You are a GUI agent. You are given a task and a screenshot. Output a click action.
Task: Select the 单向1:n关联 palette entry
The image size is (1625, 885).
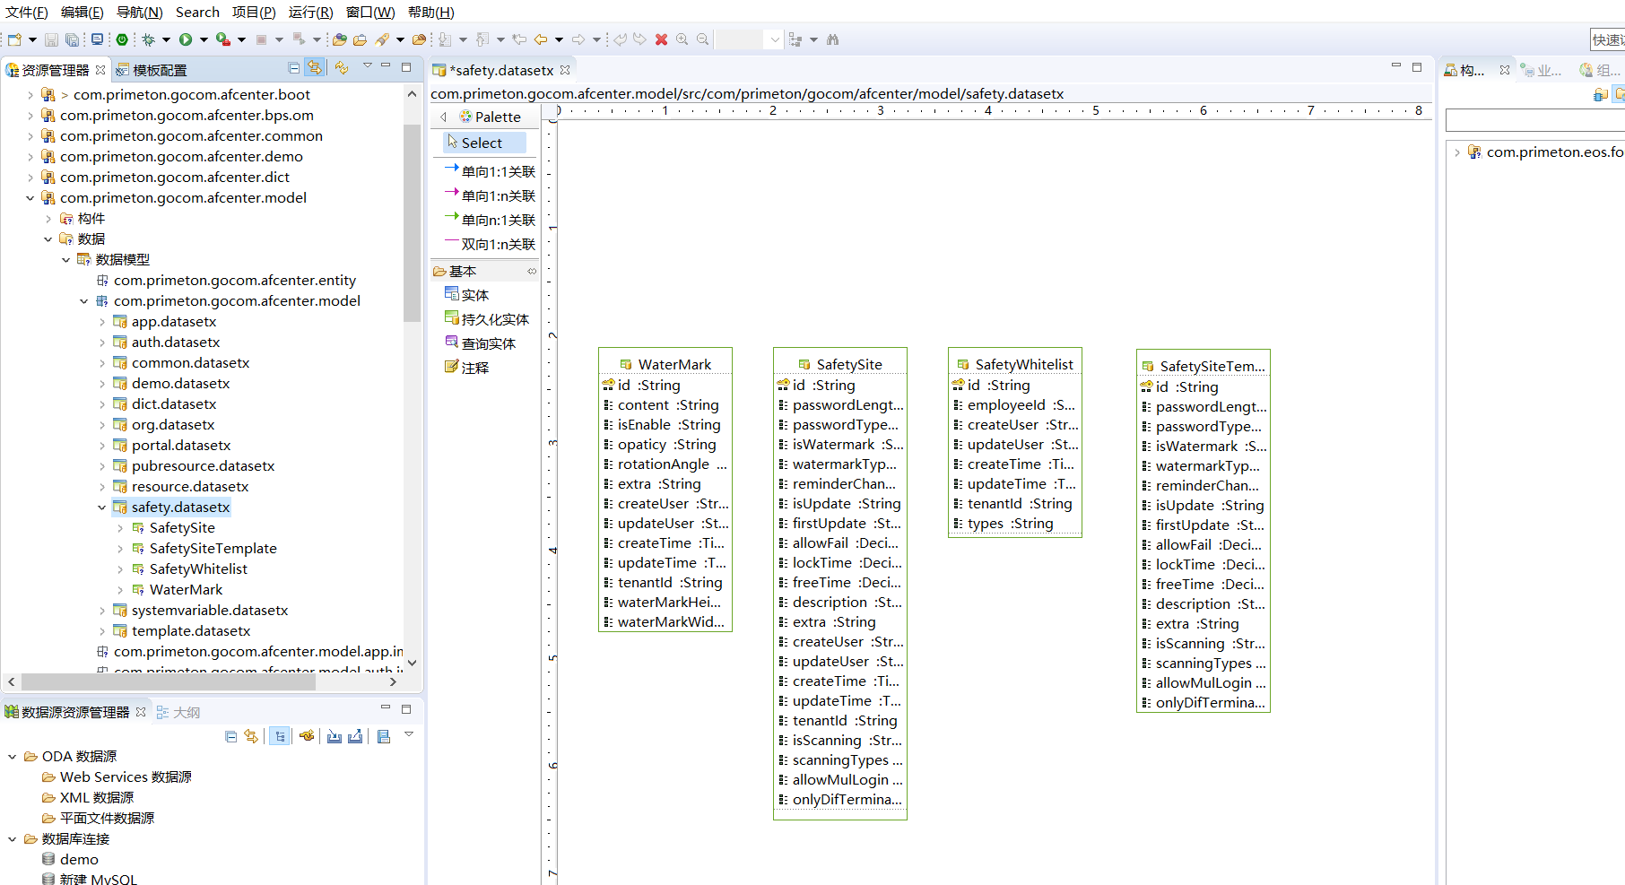498,195
